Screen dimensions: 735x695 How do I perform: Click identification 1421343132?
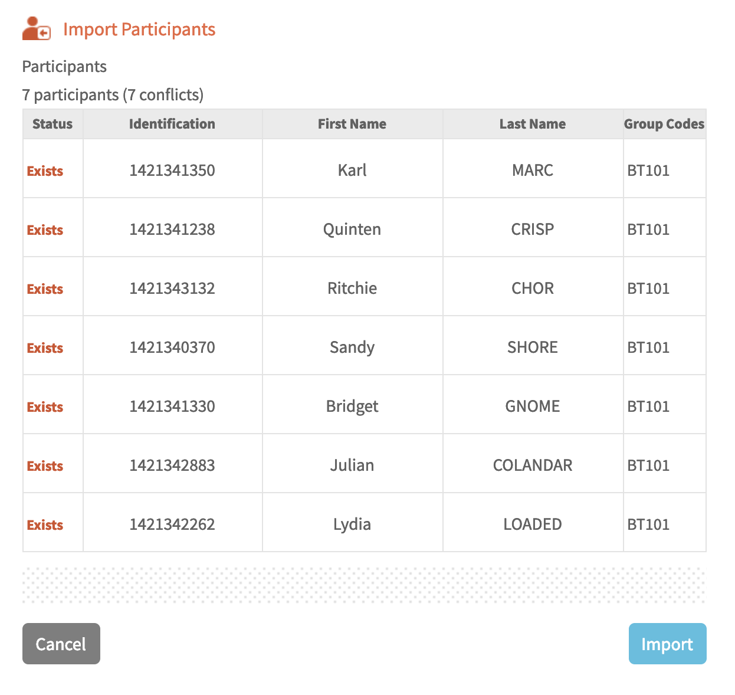click(172, 289)
